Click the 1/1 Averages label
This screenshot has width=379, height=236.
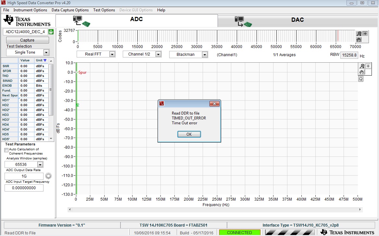click(284, 55)
